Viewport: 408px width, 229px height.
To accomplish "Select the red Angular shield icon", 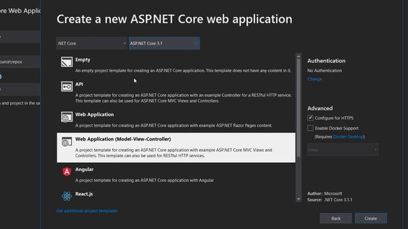I will pyautogui.click(x=67, y=172).
